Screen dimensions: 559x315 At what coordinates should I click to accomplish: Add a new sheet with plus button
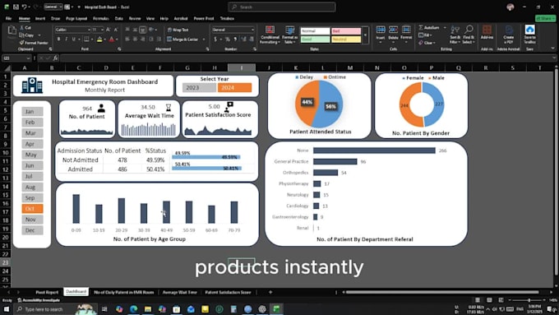coord(270,292)
